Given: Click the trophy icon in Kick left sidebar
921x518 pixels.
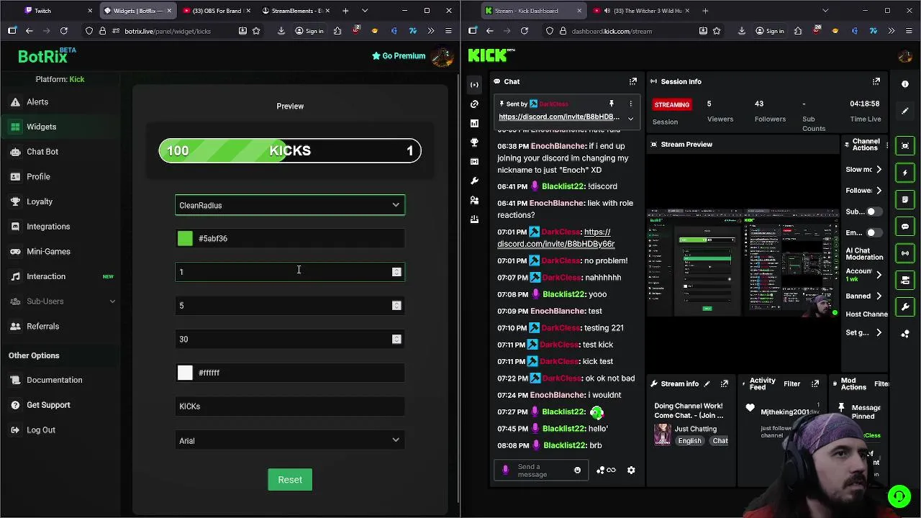Looking at the screenshot, I should click(474, 142).
